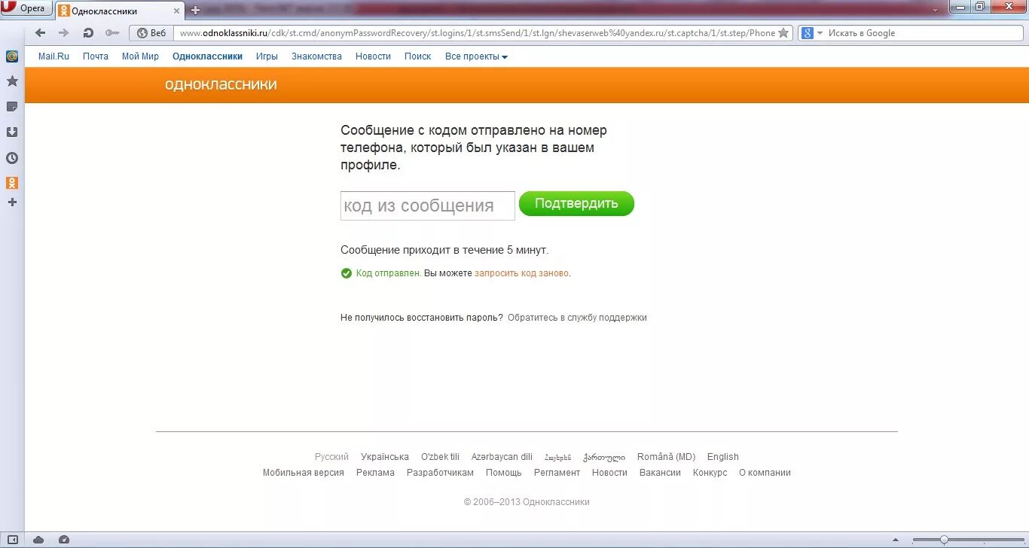Image resolution: width=1029 pixels, height=548 pixels.
Task: Open the Google search engine dropdown
Action: tap(811, 33)
